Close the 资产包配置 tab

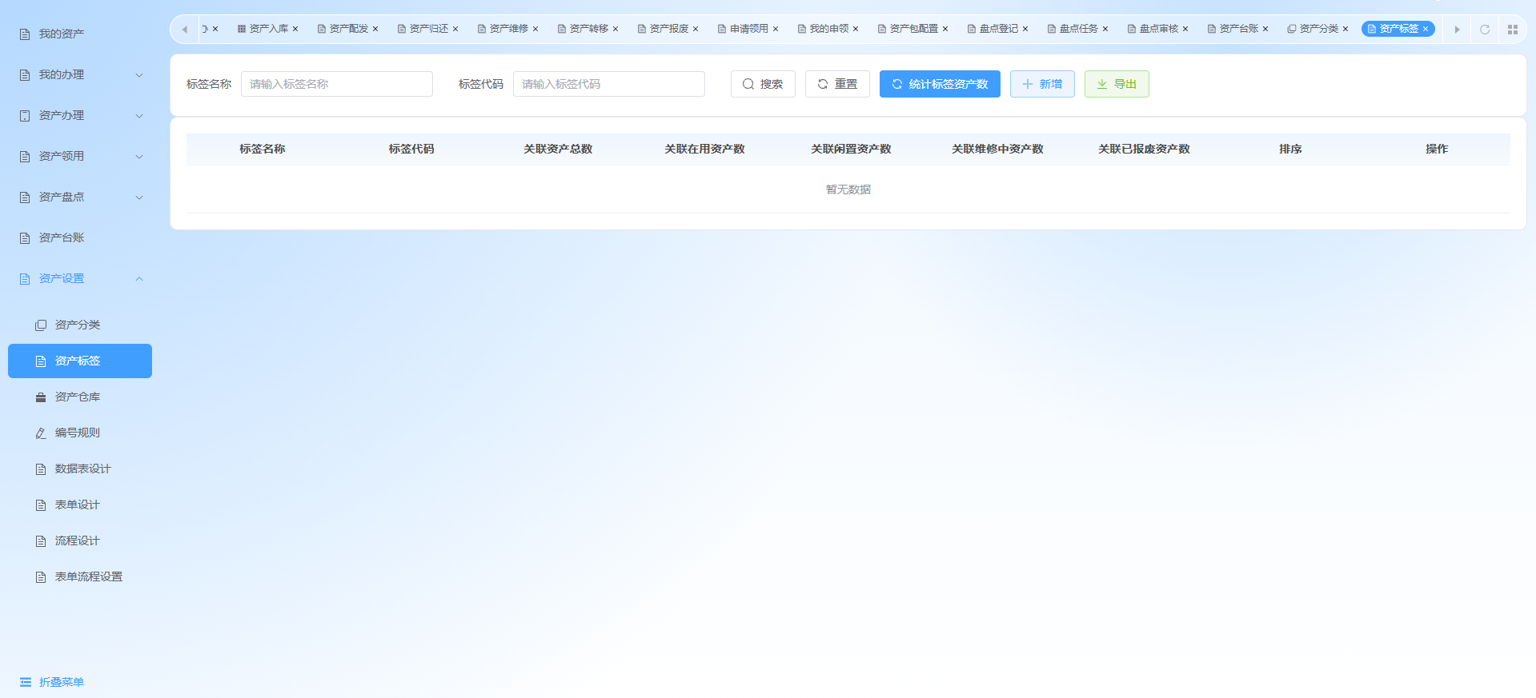click(x=945, y=29)
